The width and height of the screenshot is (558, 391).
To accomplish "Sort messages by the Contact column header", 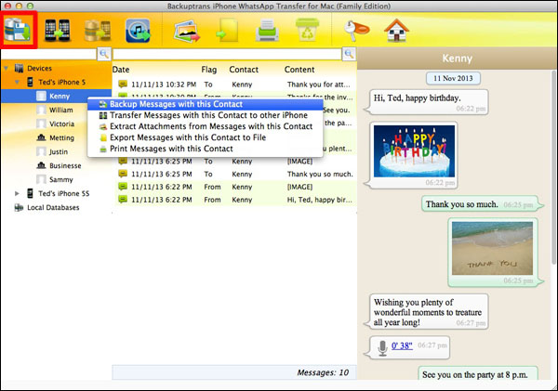I will click(244, 70).
